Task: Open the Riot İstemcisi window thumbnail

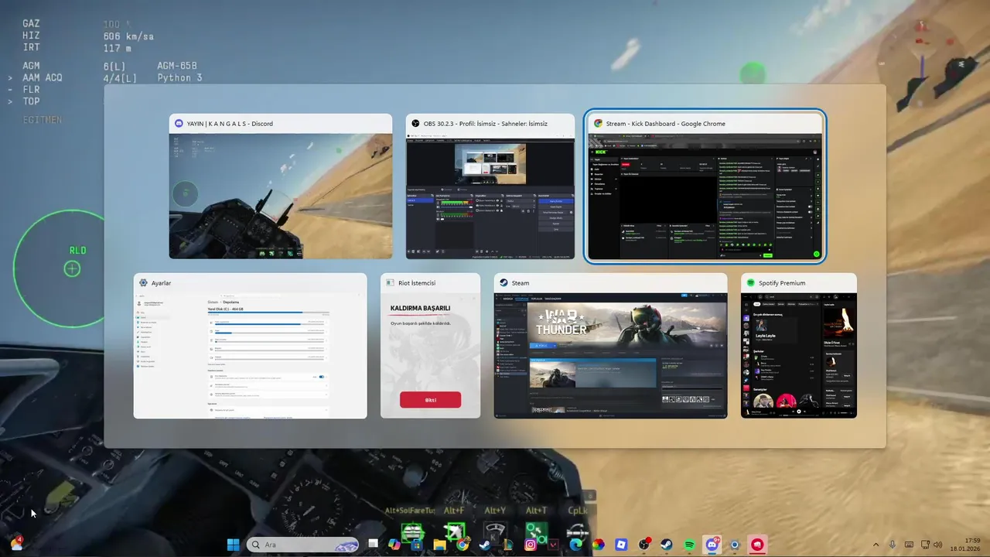Action: pos(430,346)
